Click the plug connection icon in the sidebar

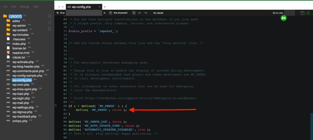pos(50,29)
